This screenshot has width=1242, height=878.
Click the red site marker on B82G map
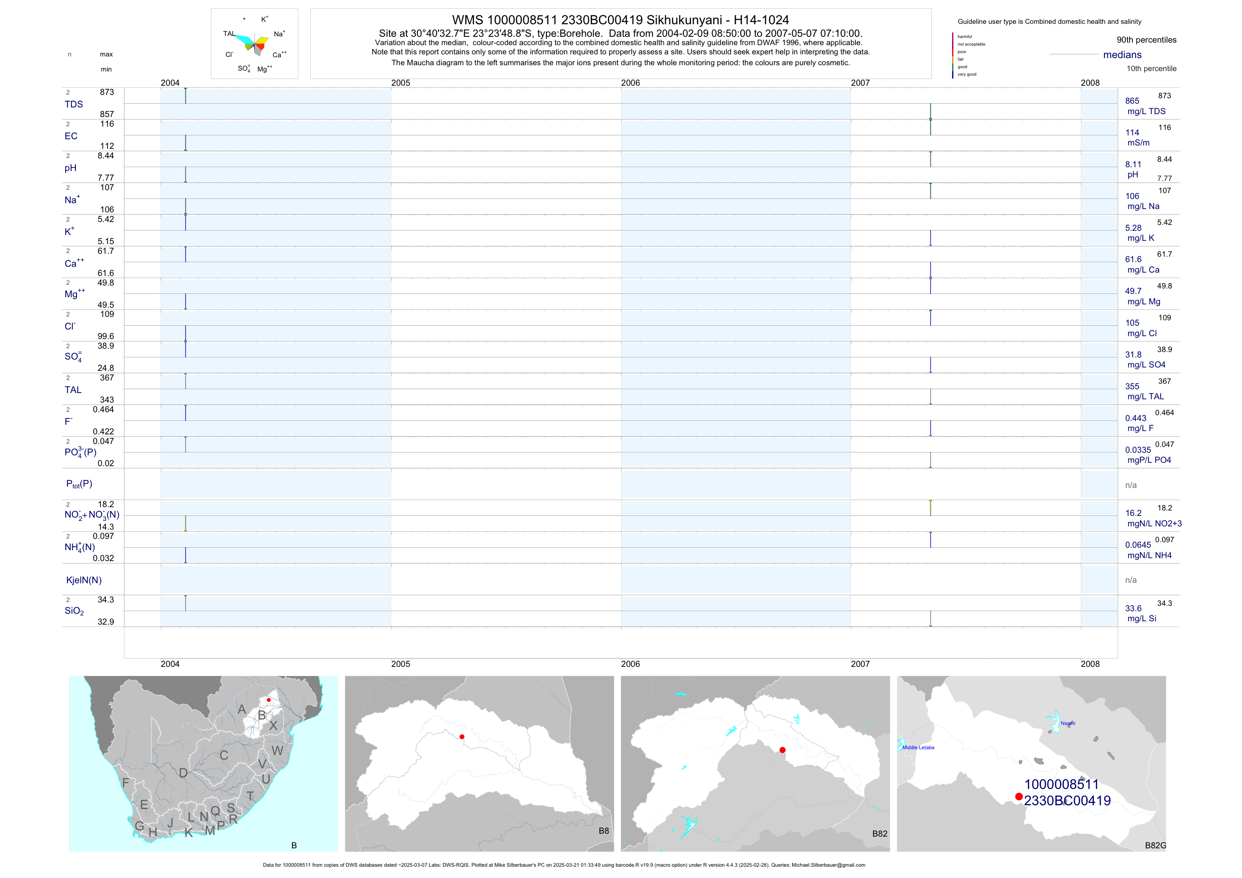tap(1019, 796)
